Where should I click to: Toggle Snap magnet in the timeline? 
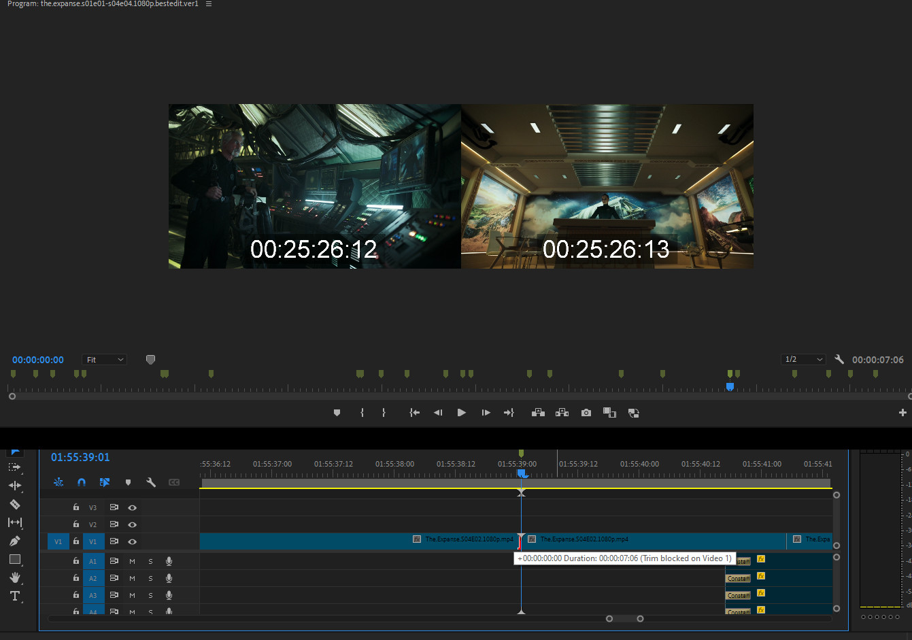82,482
